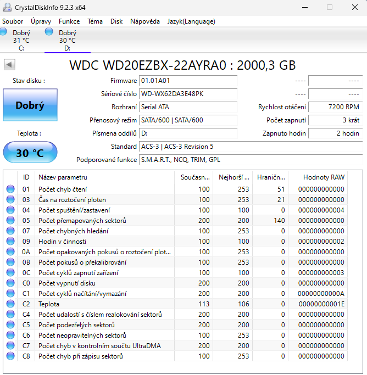Click the Firmware value field
The image size is (367, 375).
(188, 81)
